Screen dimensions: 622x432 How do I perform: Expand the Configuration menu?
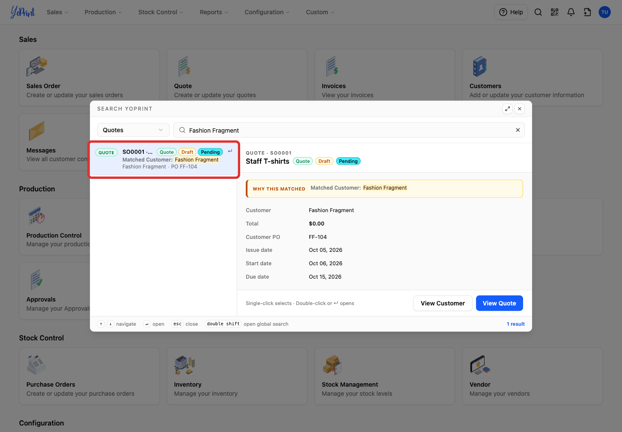pos(267,12)
